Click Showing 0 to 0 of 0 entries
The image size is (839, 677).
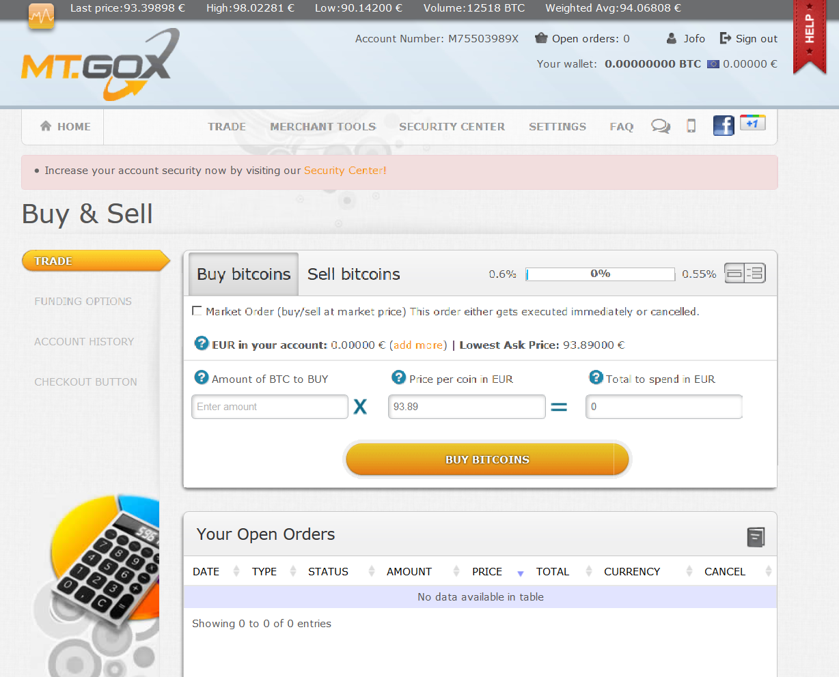pyautogui.click(x=262, y=624)
